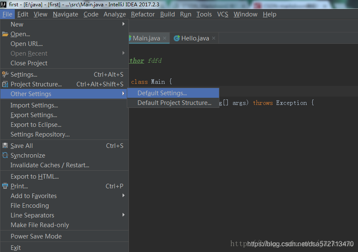Image resolution: width=358 pixels, height=252 pixels.
Task: Select Default Project Structure... in submenu
Action: click(x=173, y=103)
